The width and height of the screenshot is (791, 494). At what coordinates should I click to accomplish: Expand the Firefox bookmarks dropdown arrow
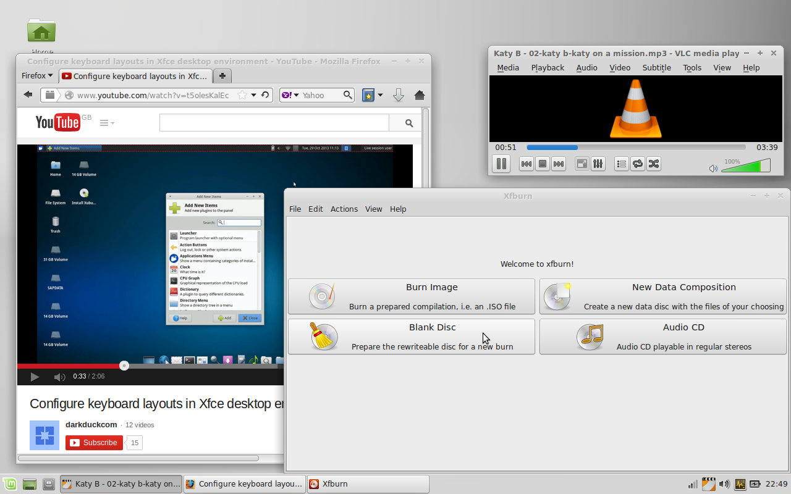[380, 95]
